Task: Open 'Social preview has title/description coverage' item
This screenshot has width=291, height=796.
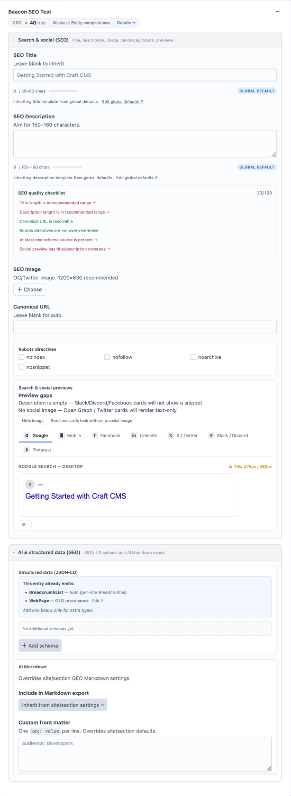Action: coord(65,249)
